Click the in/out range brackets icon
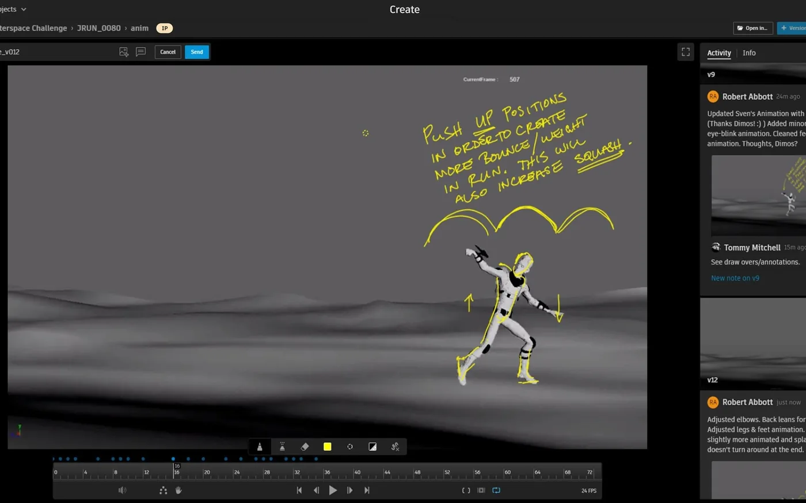The height and width of the screenshot is (503, 806). click(x=466, y=490)
